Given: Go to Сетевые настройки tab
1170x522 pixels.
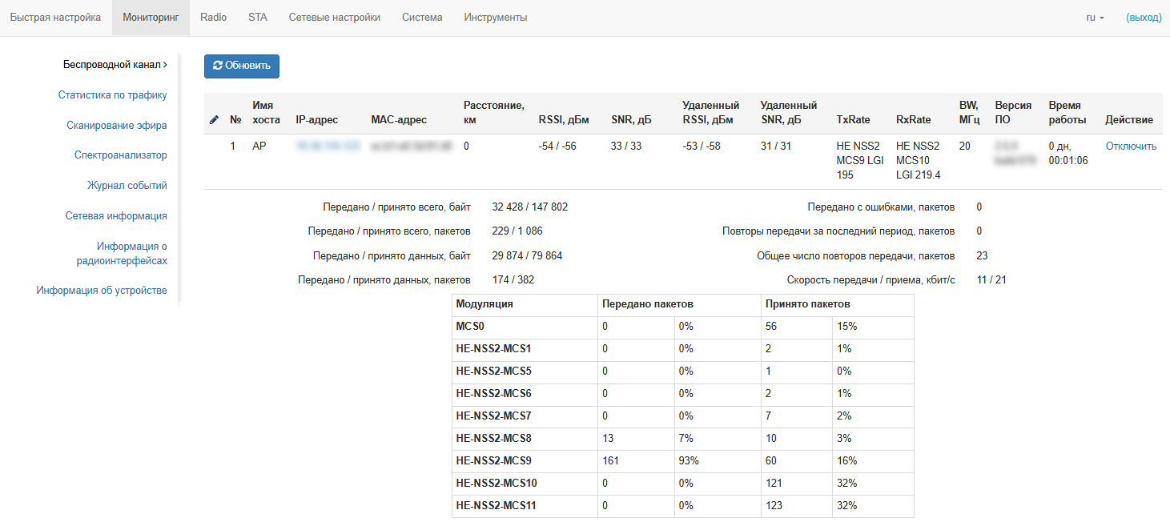Looking at the screenshot, I should [x=335, y=18].
